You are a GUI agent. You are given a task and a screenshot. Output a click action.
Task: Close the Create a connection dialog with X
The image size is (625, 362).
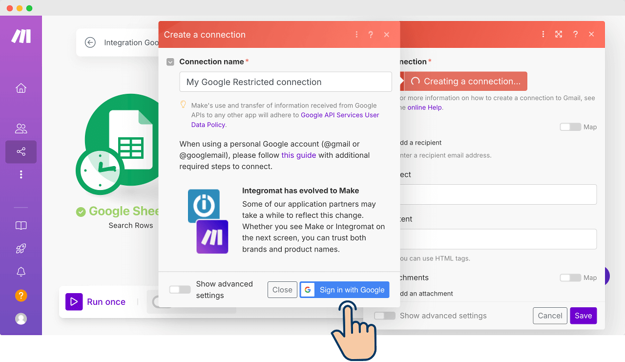point(387,35)
